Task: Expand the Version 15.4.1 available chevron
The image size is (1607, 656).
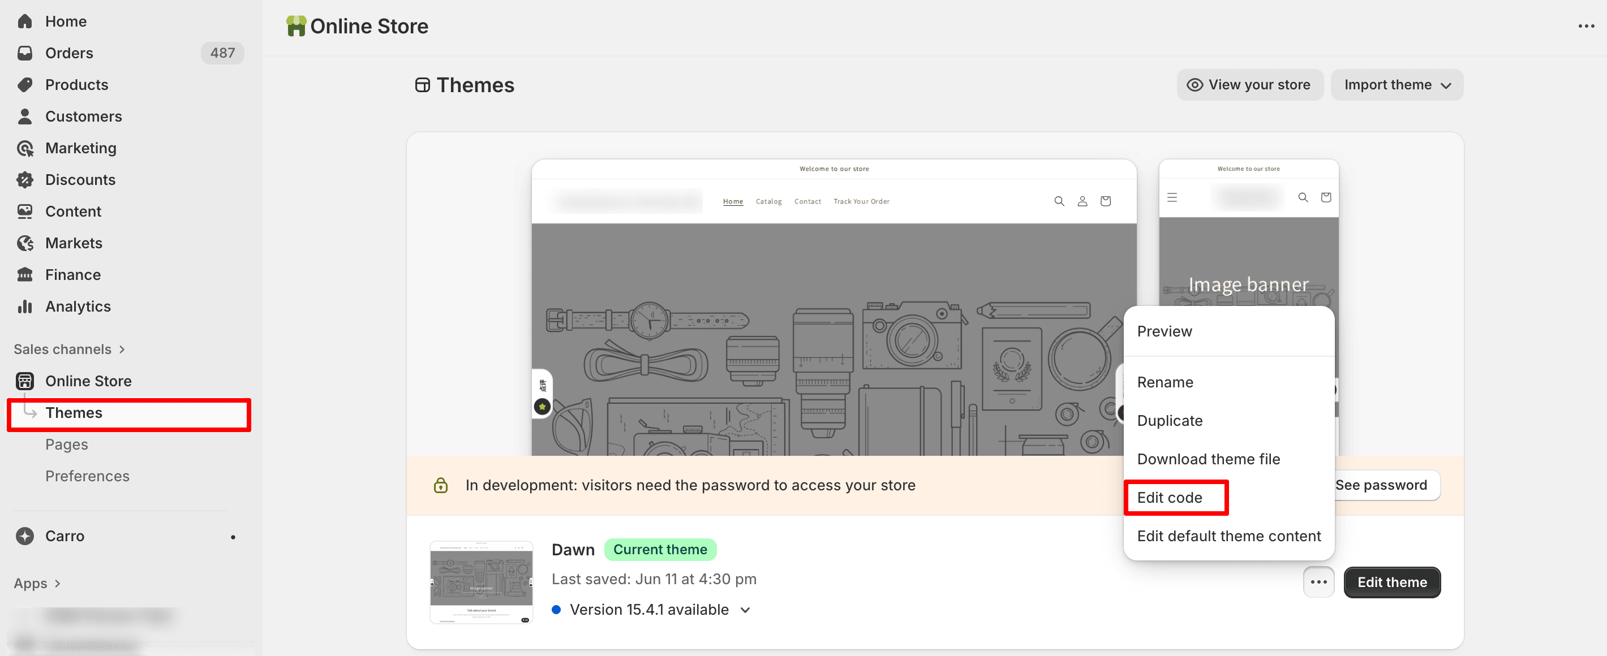Action: tap(745, 610)
